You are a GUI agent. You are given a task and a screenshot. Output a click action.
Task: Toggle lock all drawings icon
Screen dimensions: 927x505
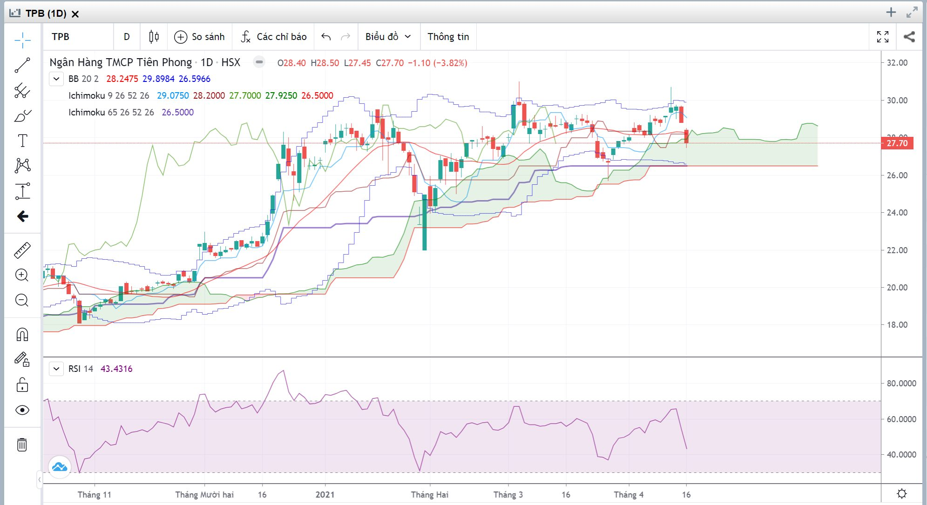click(x=22, y=385)
